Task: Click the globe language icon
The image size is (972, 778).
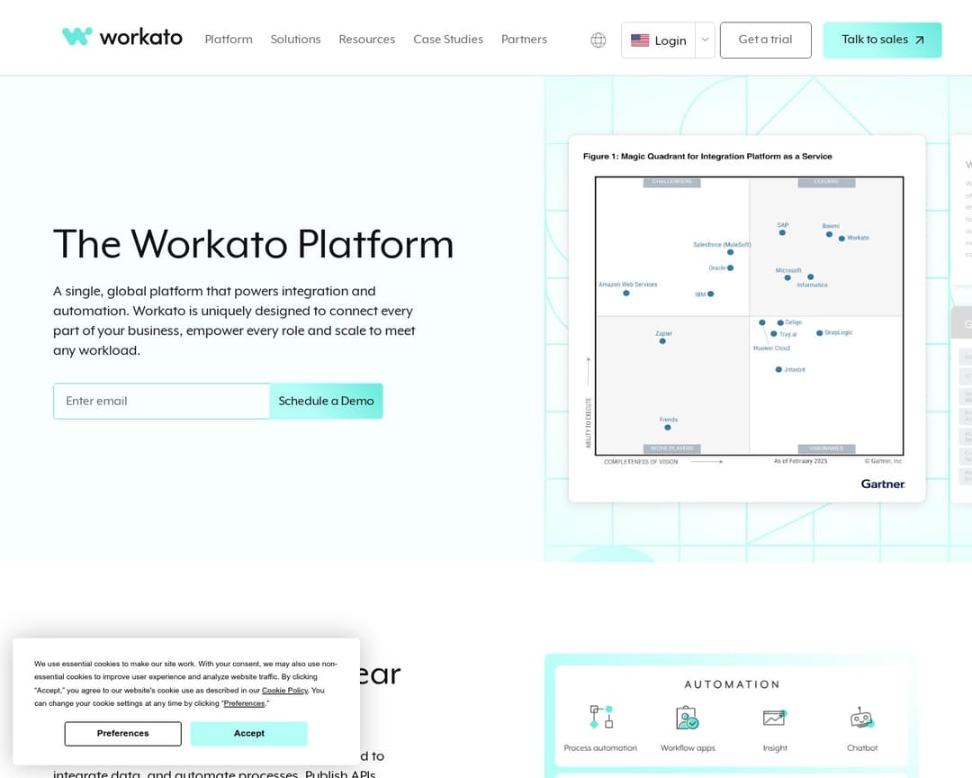Action: pos(598,40)
